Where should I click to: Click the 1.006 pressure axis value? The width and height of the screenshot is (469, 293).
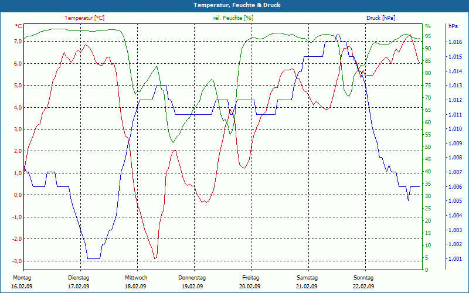point(455,187)
